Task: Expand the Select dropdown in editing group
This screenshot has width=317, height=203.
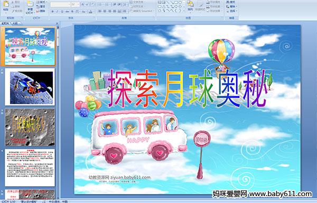Action: (231, 11)
